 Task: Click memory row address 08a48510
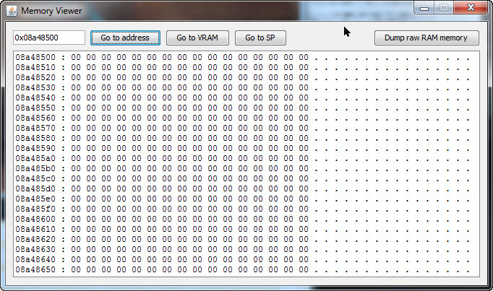pyautogui.click(x=35, y=67)
